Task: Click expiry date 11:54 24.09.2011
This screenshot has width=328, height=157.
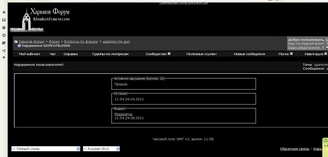Action: click(x=129, y=99)
